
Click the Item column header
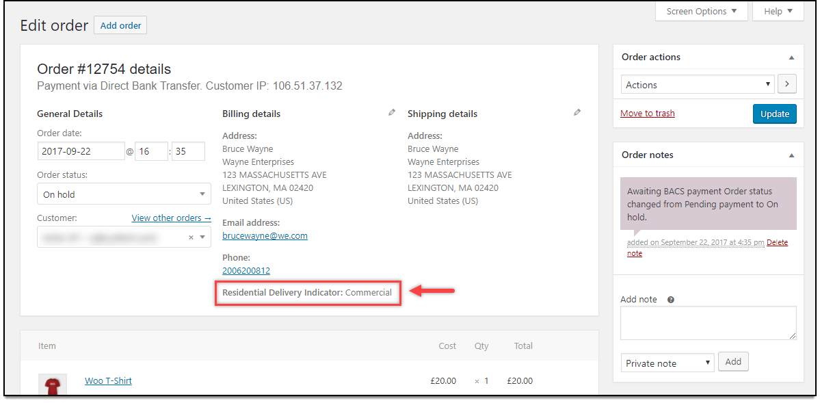tap(47, 346)
